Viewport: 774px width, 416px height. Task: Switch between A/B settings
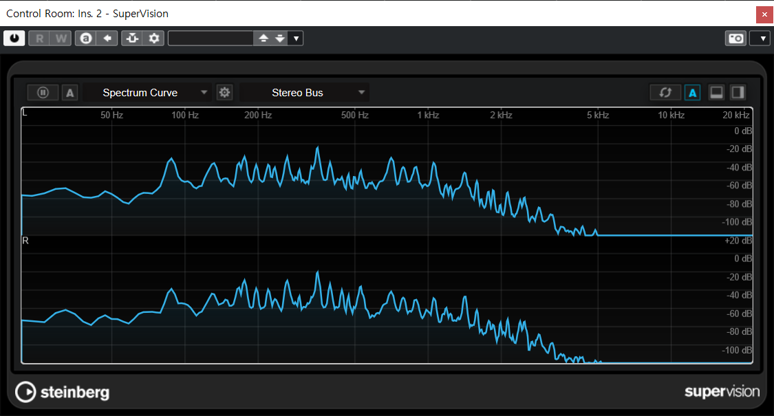click(86, 39)
